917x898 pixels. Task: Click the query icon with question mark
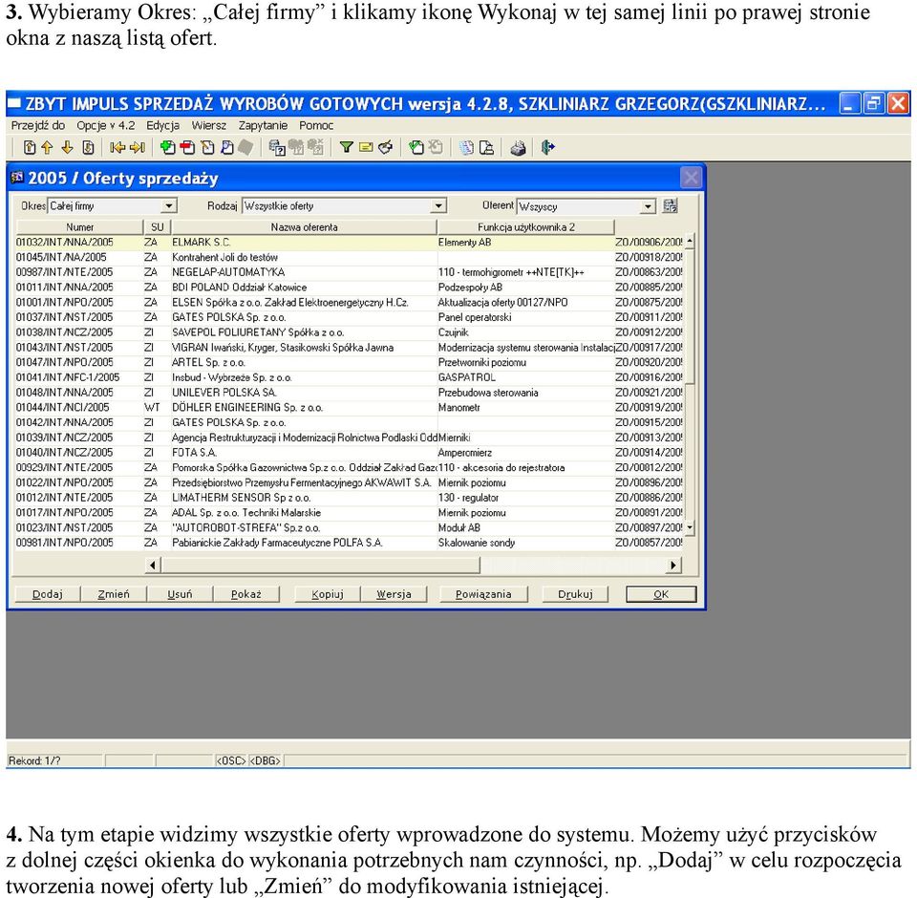[277, 147]
